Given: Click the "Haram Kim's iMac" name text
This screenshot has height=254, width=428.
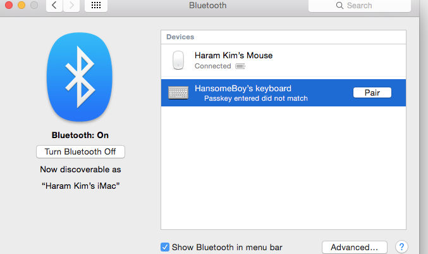Looking at the screenshot, I should pos(80,186).
